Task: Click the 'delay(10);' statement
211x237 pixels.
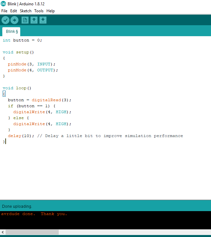Action: pos(21,136)
